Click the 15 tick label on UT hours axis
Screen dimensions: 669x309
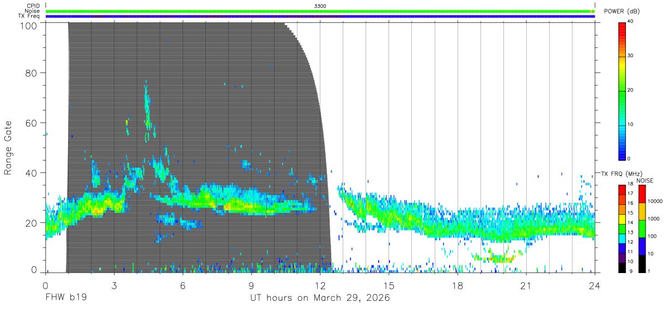click(x=389, y=286)
